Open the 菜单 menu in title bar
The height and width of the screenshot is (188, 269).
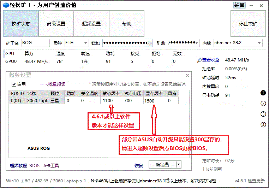pos(239,5)
